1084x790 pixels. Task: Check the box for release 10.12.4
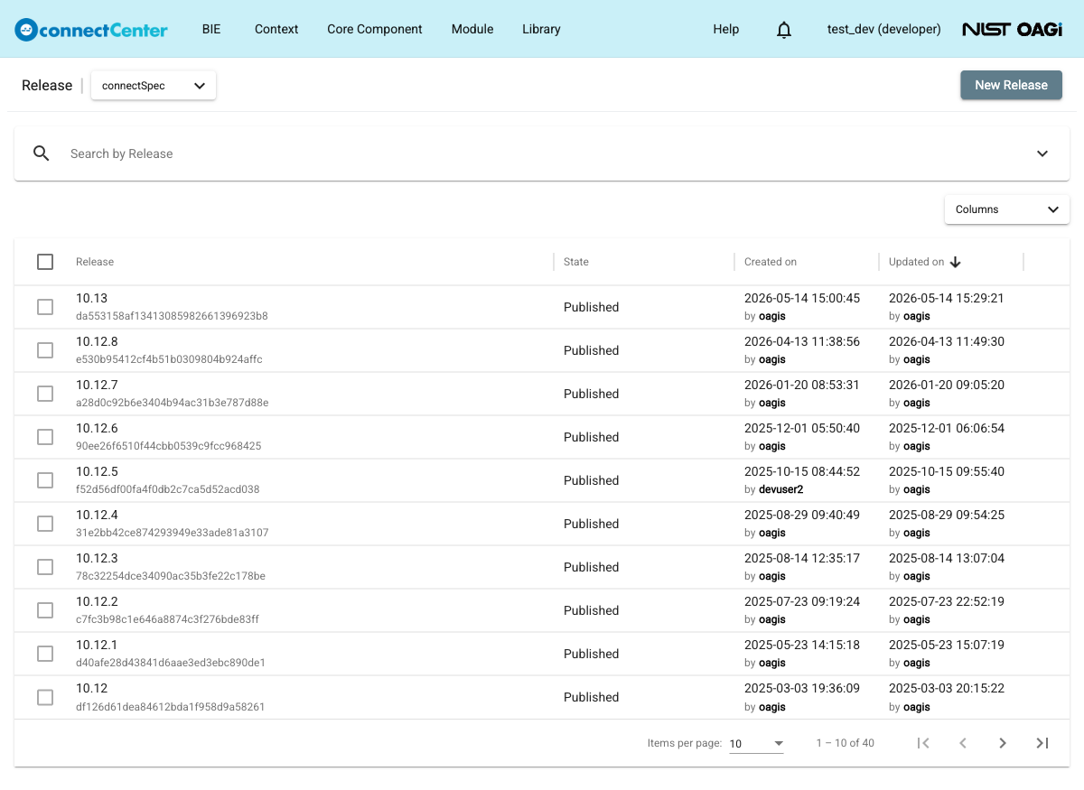coord(45,524)
